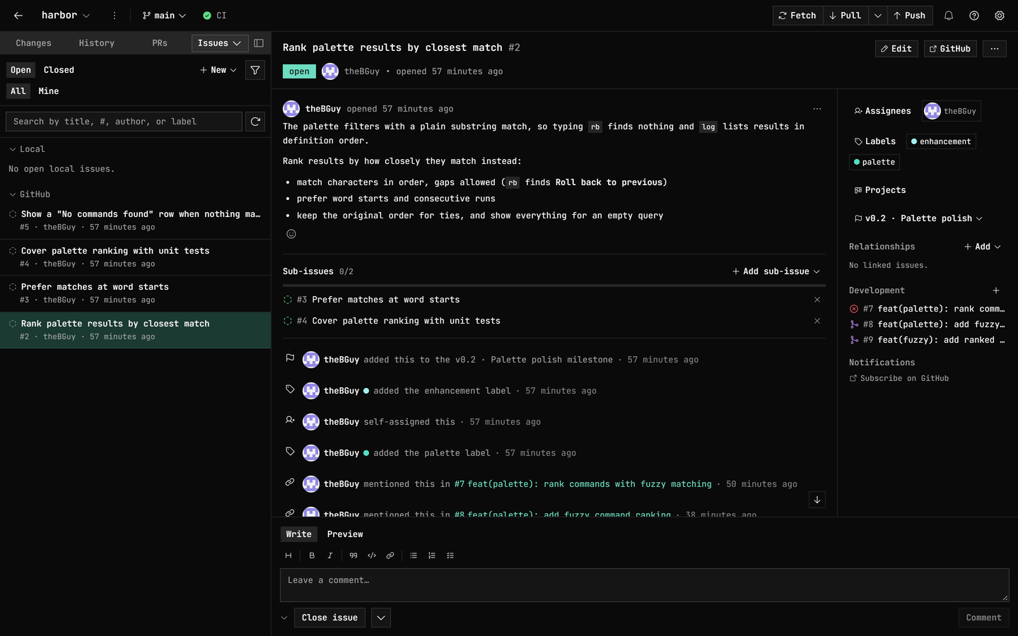Open the notifications bell
This screenshot has height=636, width=1018.
pos(949,16)
